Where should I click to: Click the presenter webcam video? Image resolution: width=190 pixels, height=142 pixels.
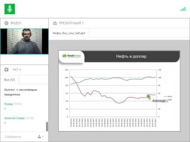pyautogui.click(x=25, y=41)
